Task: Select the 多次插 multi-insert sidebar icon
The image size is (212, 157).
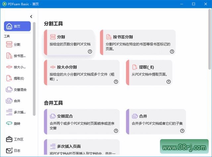Action: point(9,112)
